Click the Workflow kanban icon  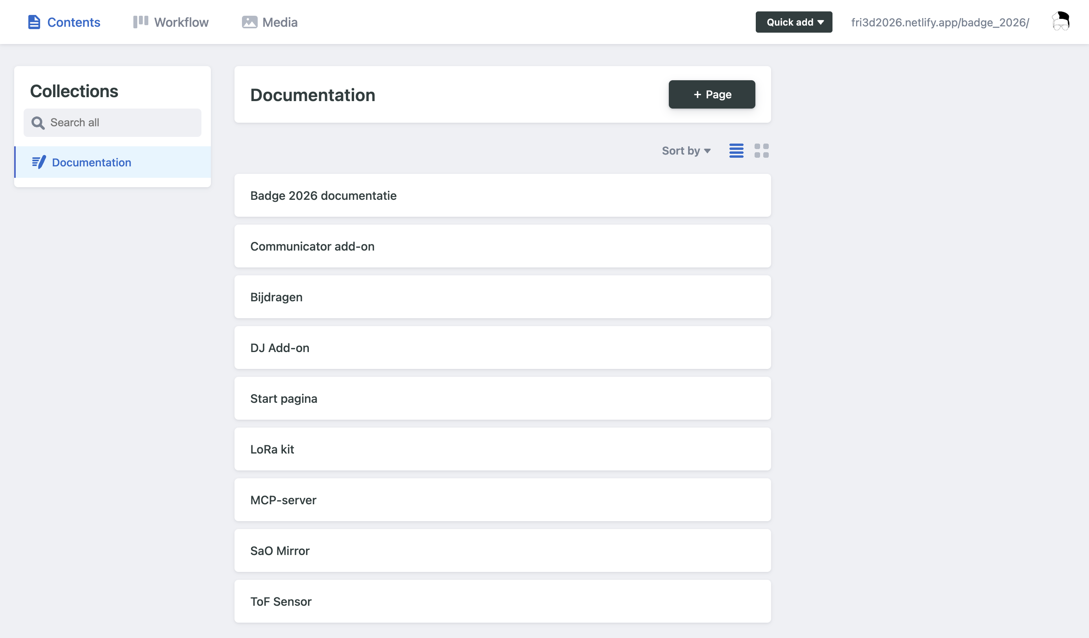[x=141, y=22]
